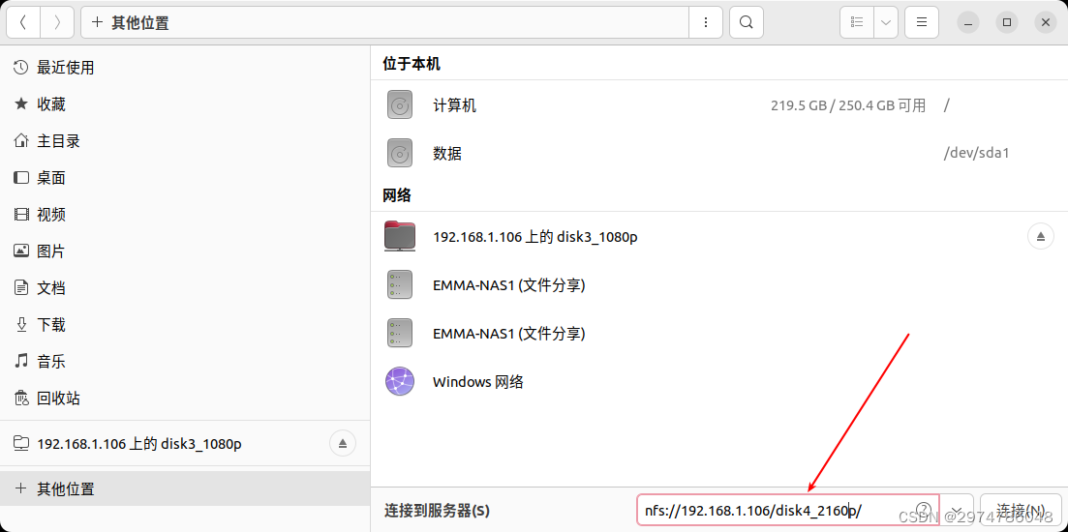Viewport: 1068px width, 532px height.
Task: Open the hamburger main menu
Action: (922, 22)
